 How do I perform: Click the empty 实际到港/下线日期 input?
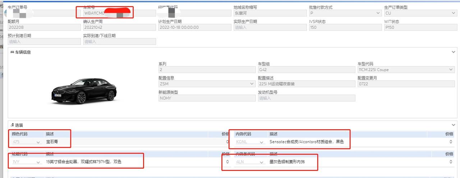(119, 42)
